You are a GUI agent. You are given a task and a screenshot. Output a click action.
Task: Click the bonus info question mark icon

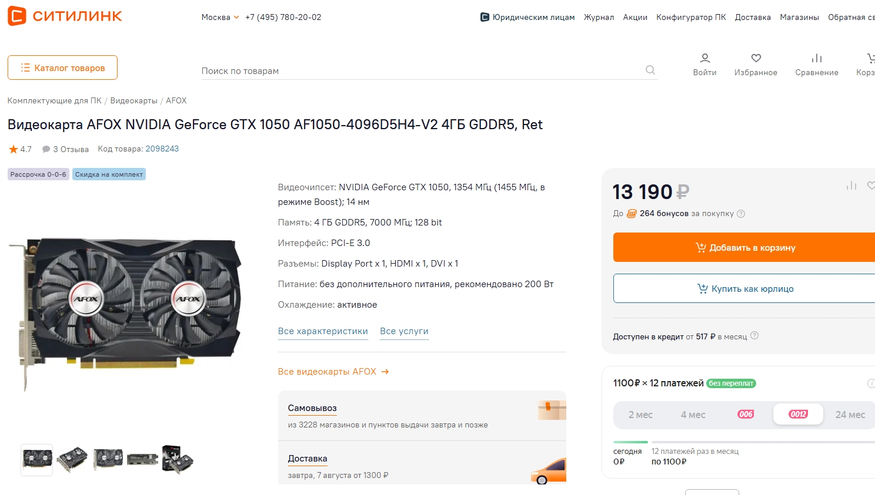pos(741,214)
